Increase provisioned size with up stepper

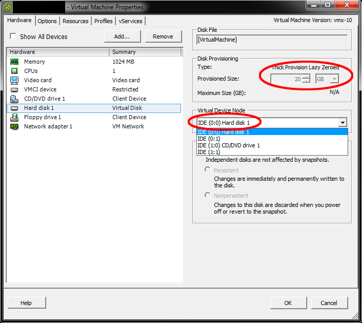click(306, 77)
